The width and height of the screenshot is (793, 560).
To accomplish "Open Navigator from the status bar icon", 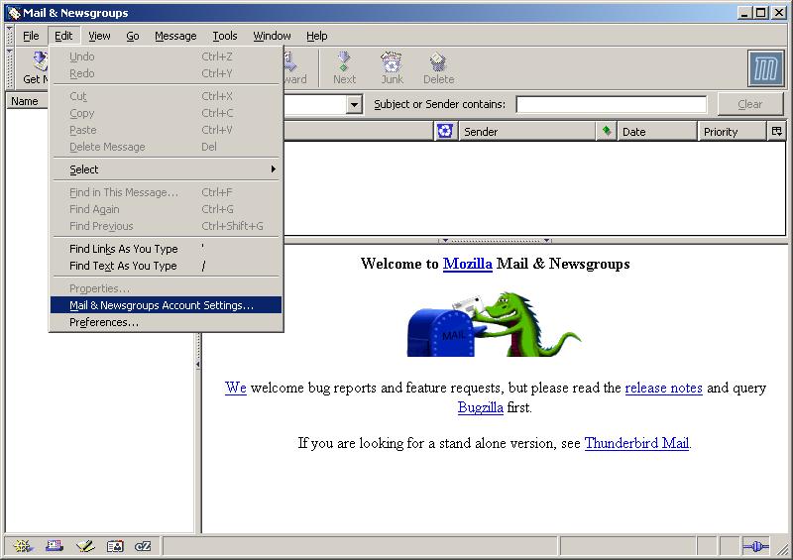I will click(22, 546).
